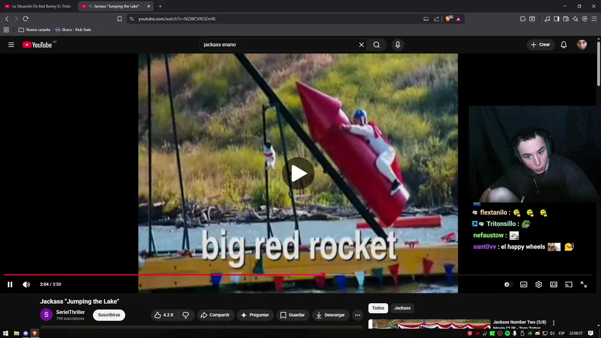Cast video to a TV device
The width and height of the screenshot is (601, 338).
click(569, 284)
